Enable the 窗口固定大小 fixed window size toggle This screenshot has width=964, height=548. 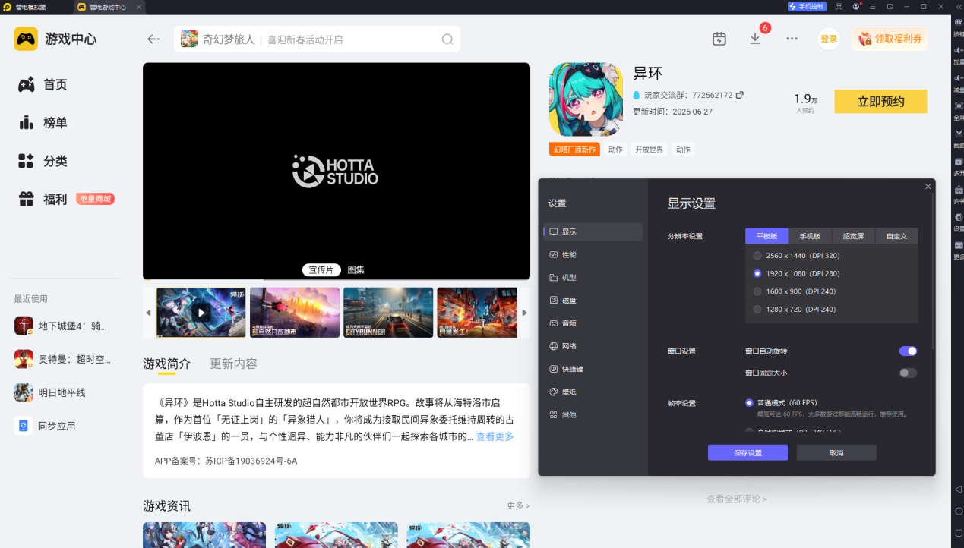(x=908, y=373)
